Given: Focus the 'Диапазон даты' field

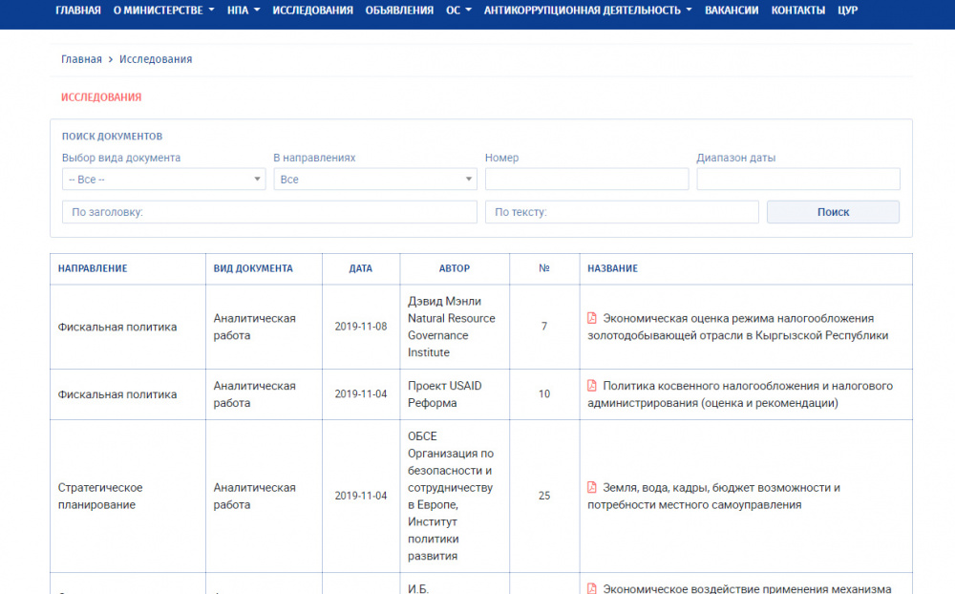Looking at the screenshot, I should pyautogui.click(x=798, y=180).
